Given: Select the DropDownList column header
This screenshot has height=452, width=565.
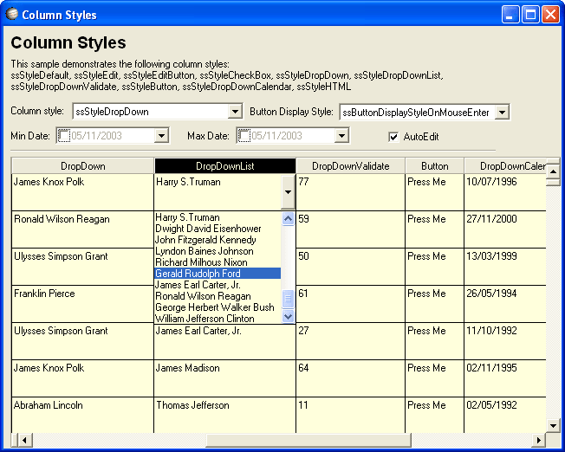Looking at the screenshot, I should 224,166.
